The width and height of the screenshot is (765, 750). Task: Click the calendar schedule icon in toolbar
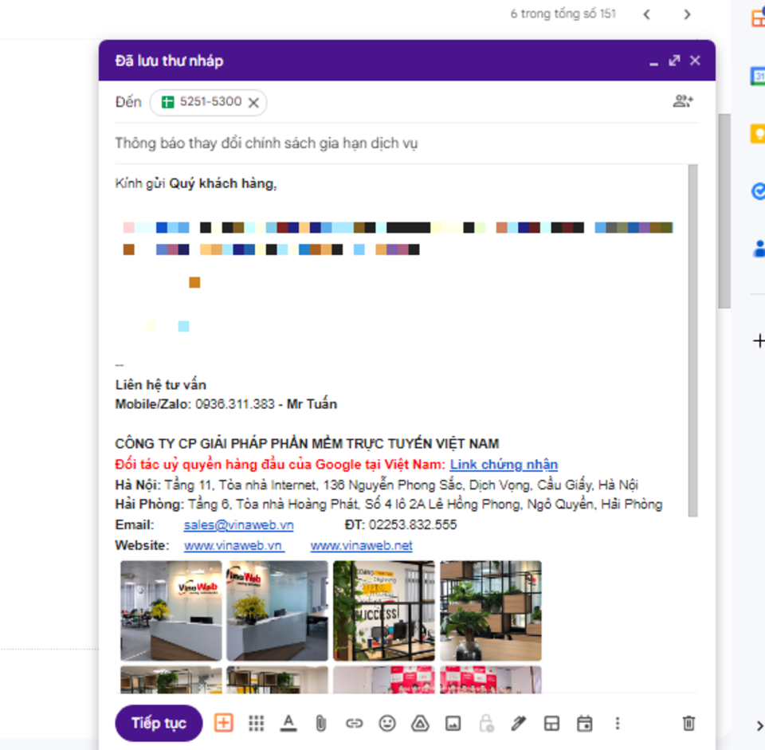click(585, 723)
